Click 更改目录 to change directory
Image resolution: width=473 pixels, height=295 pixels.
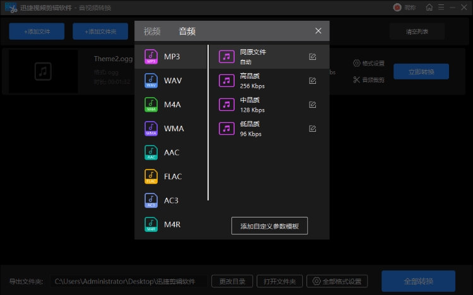[232, 281]
